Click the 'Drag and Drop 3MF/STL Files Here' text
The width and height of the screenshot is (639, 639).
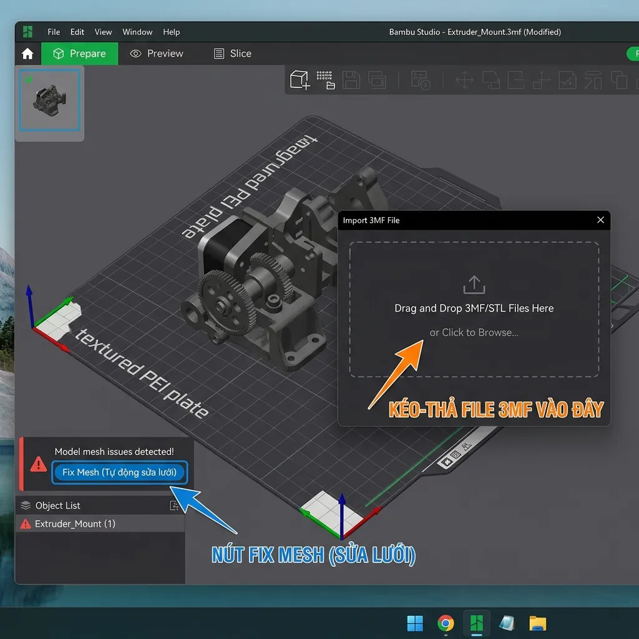[x=474, y=308]
